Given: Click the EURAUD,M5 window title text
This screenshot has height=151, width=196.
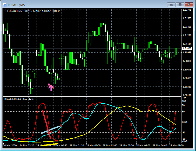Looking at the screenshot, I should (16, 5).
